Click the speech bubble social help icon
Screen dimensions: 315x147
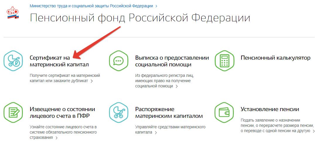[x=119, y=60]
